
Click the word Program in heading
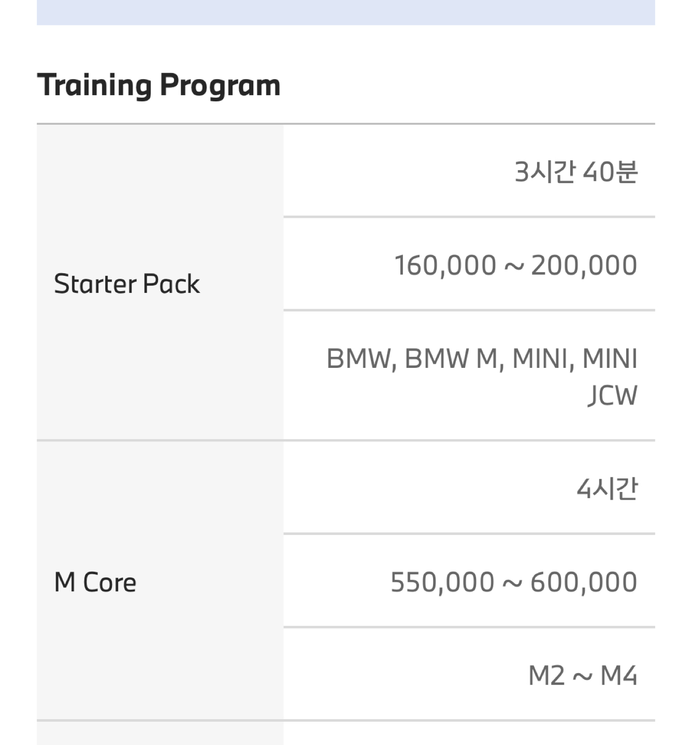[x=220, y=85]
